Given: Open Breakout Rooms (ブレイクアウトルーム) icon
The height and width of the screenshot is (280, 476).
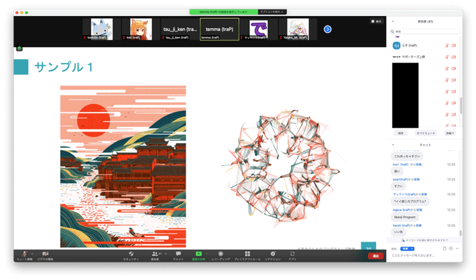Looking at the screenshot, I should tap(247, 254).
